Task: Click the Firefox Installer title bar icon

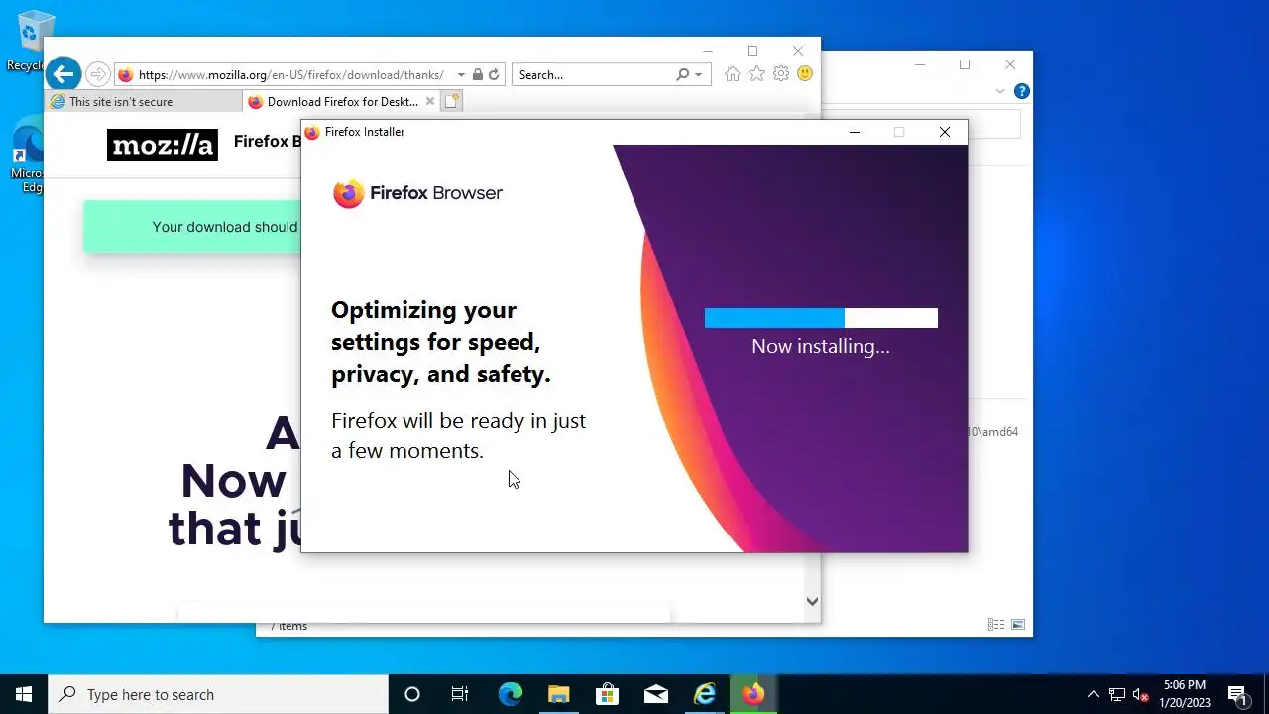Action: (x=312, y=132)
